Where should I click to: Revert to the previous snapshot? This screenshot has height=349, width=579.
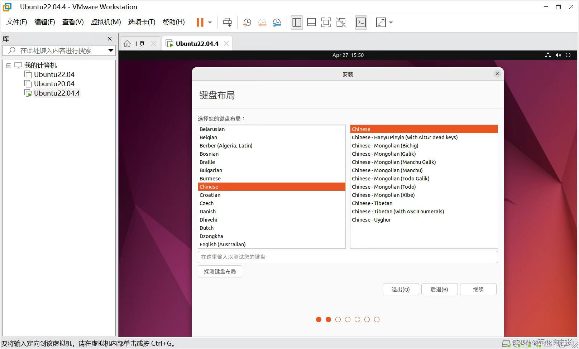tap(262, 23)
